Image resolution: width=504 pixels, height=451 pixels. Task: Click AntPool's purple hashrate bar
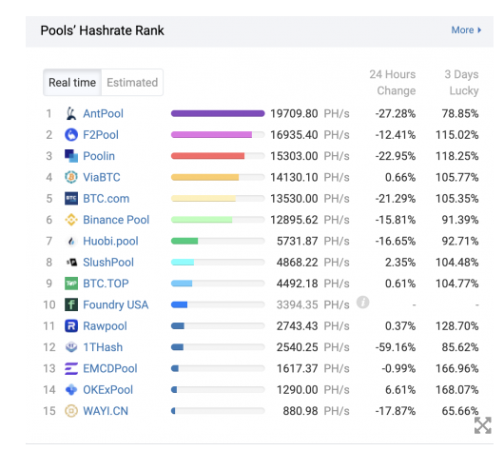(x=218, y=113)
